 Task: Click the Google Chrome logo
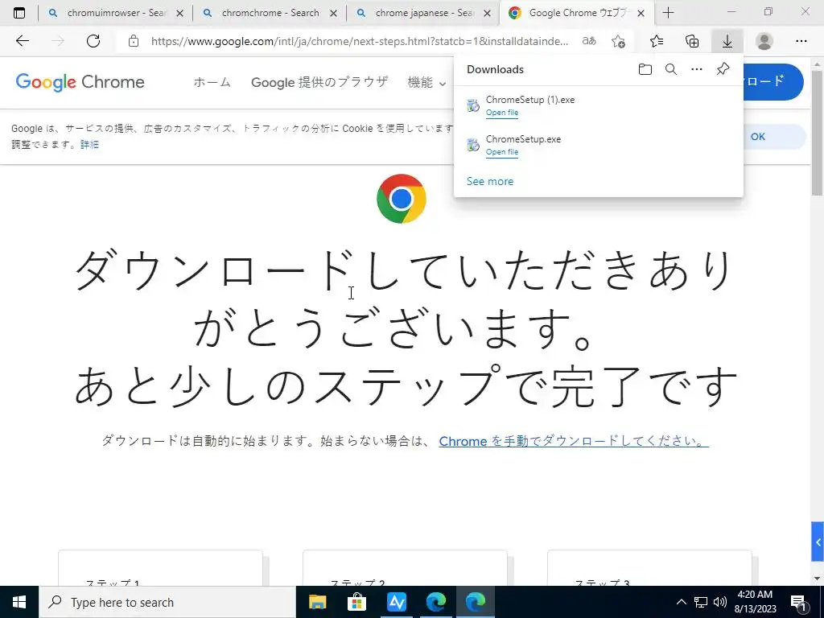(80, 82)
